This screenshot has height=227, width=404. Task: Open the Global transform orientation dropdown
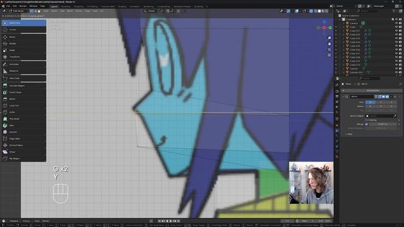pos(151,11)
